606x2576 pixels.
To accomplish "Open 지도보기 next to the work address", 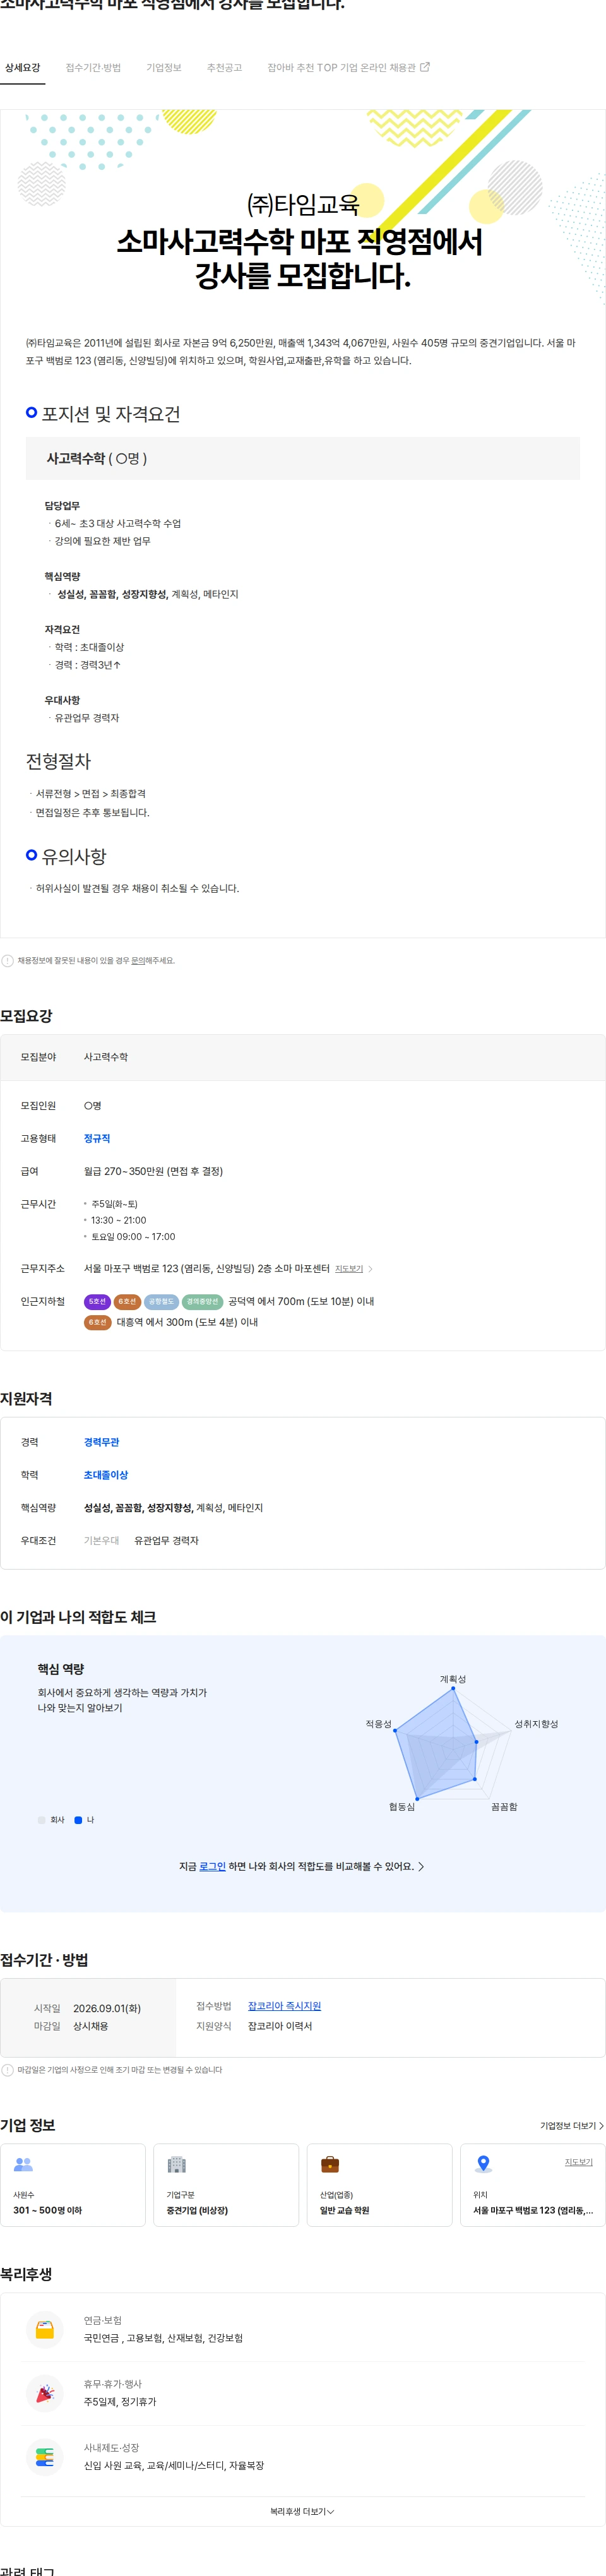I will point(349,1269).
